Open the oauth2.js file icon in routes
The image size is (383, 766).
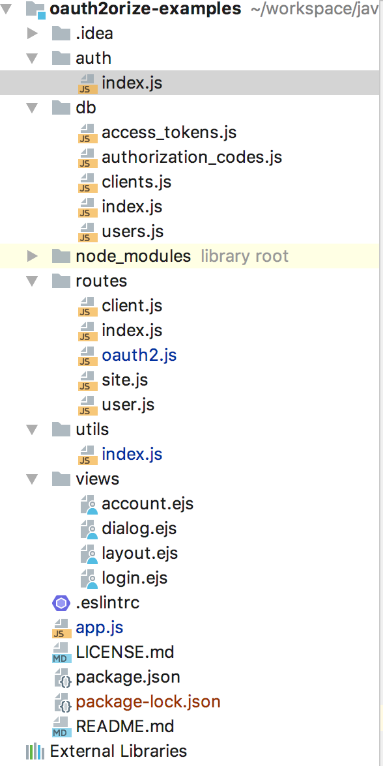point(87,355)
